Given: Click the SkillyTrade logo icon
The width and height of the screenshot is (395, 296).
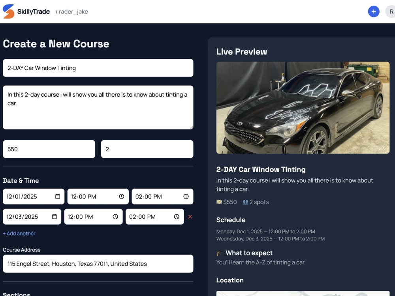Looking at the screenshot, I should click(x=8, y=11).
